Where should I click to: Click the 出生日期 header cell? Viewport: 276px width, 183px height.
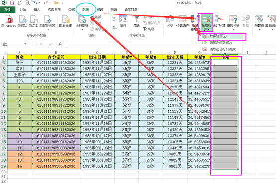coord(97,57)
